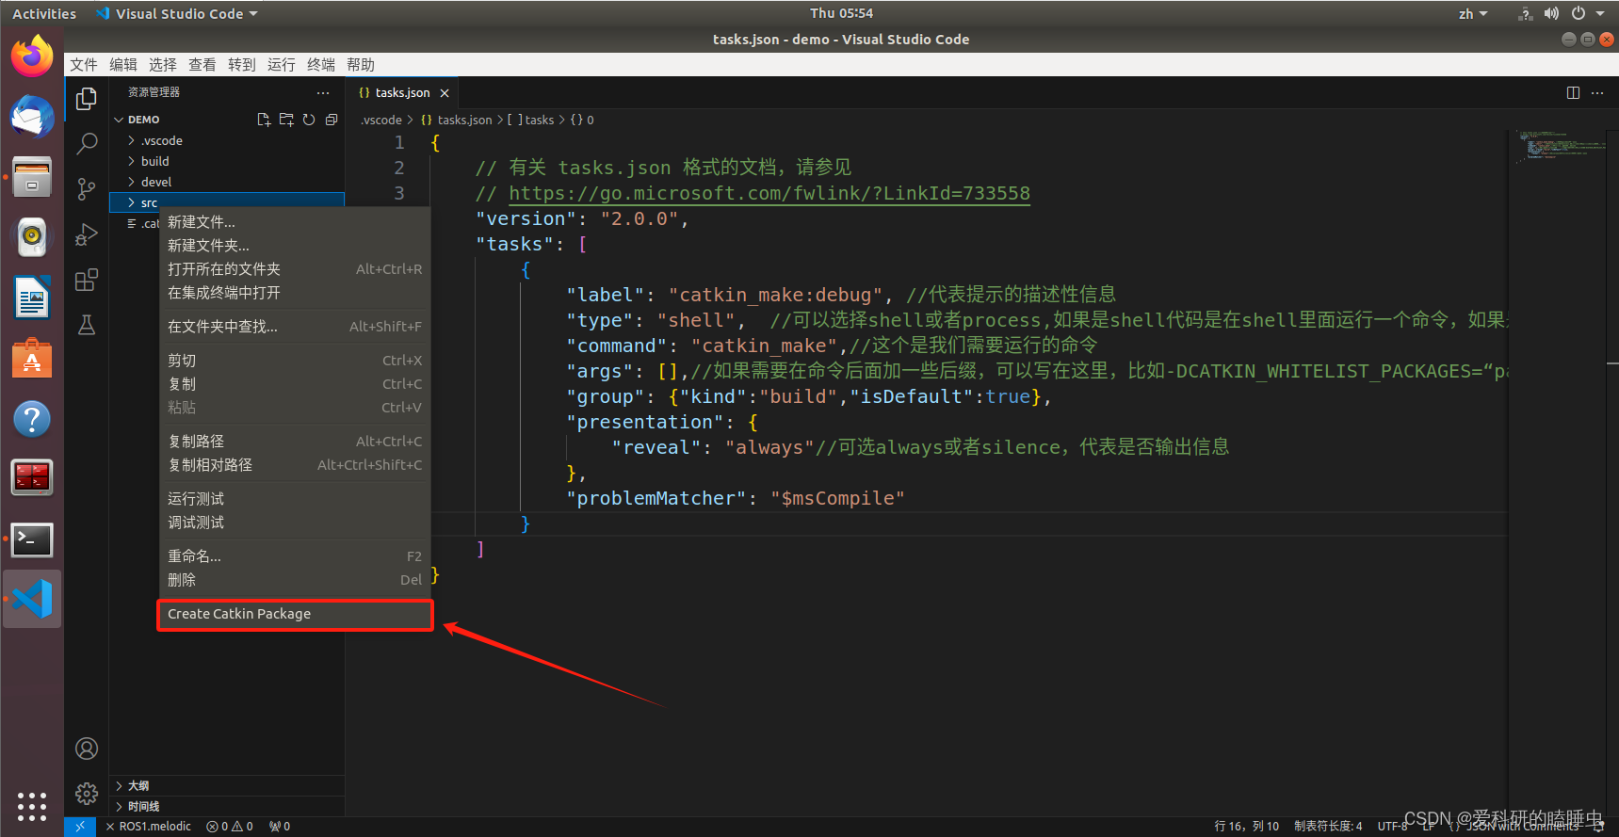1619x837 pixels.
Task: Open the 查看 menu
Action: [x=202, y=64]
